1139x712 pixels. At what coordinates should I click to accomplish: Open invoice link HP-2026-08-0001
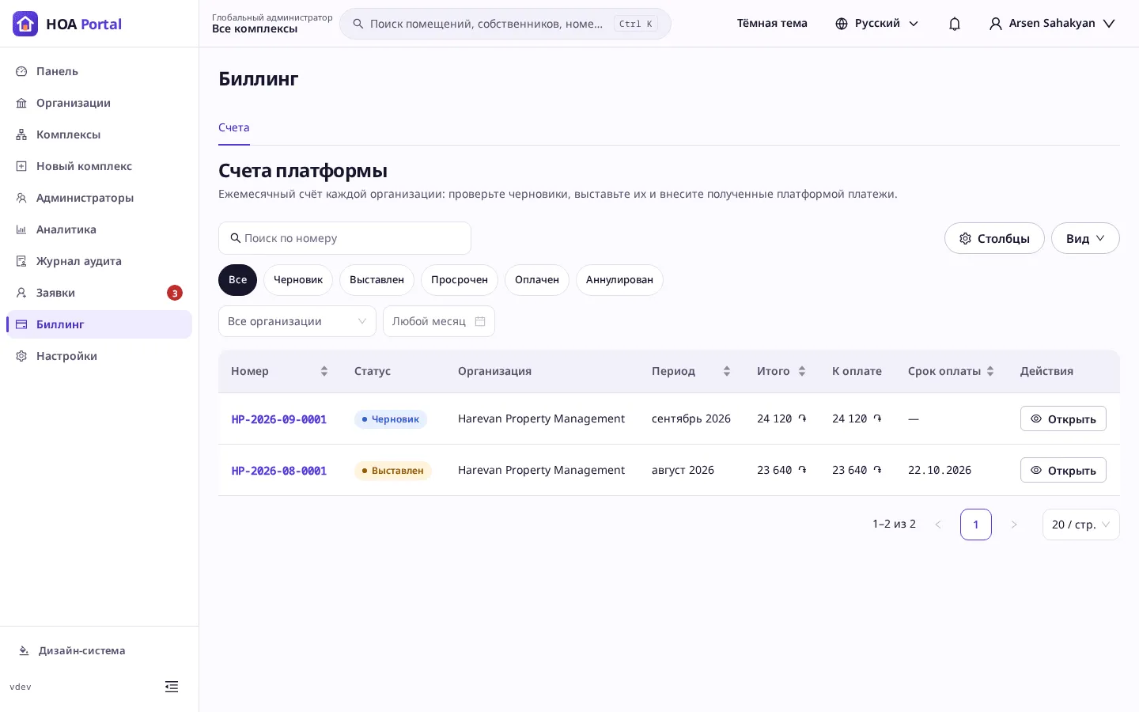pos(279,471)
